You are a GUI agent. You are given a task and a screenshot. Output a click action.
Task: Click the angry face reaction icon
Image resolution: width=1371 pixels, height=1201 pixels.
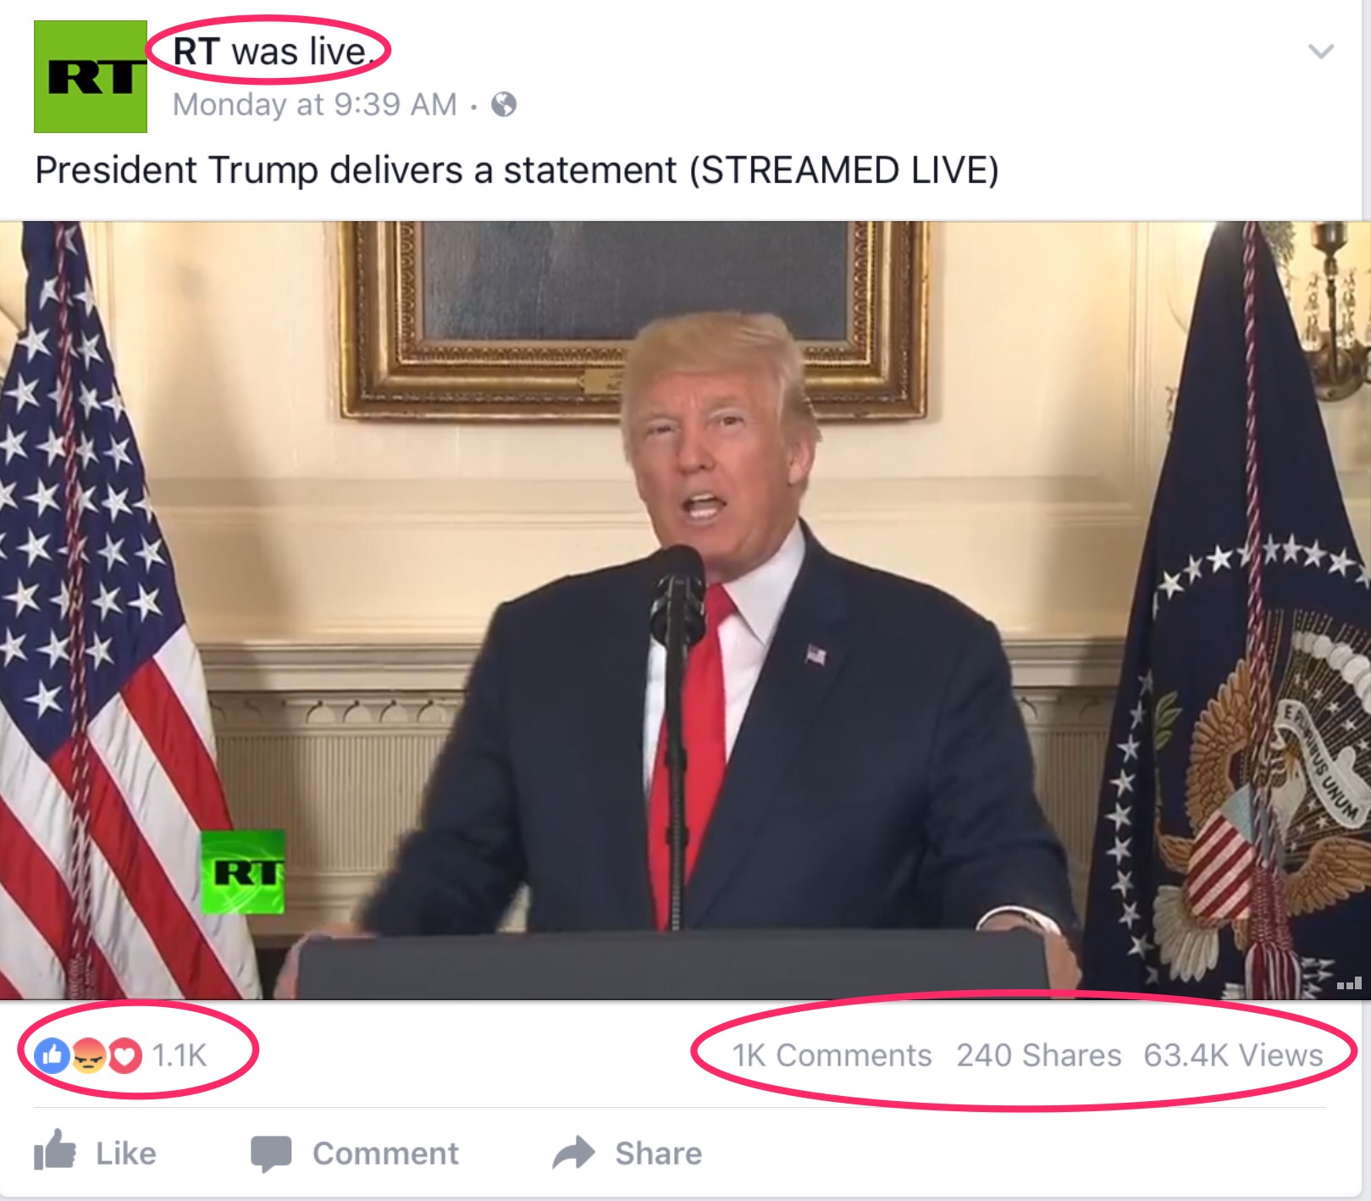tap(89, 1055)
